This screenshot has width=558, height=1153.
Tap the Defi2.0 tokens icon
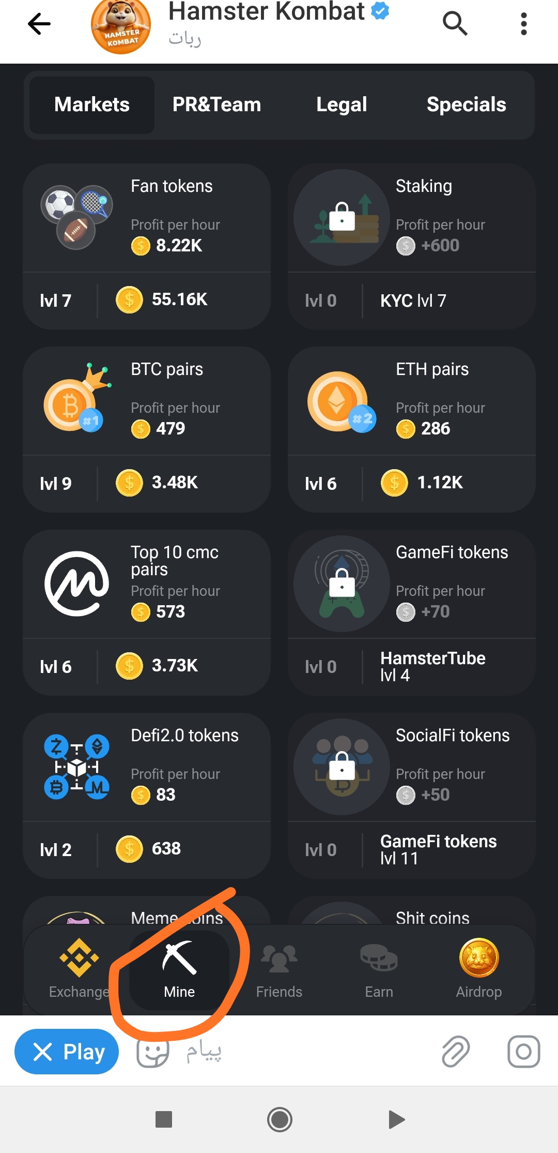(76, 767)
